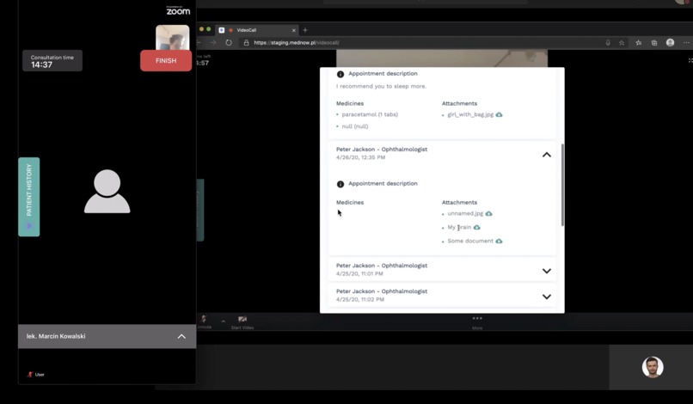
Task: Click the Consultation time 14:37 box
Action: click(52, 60)
